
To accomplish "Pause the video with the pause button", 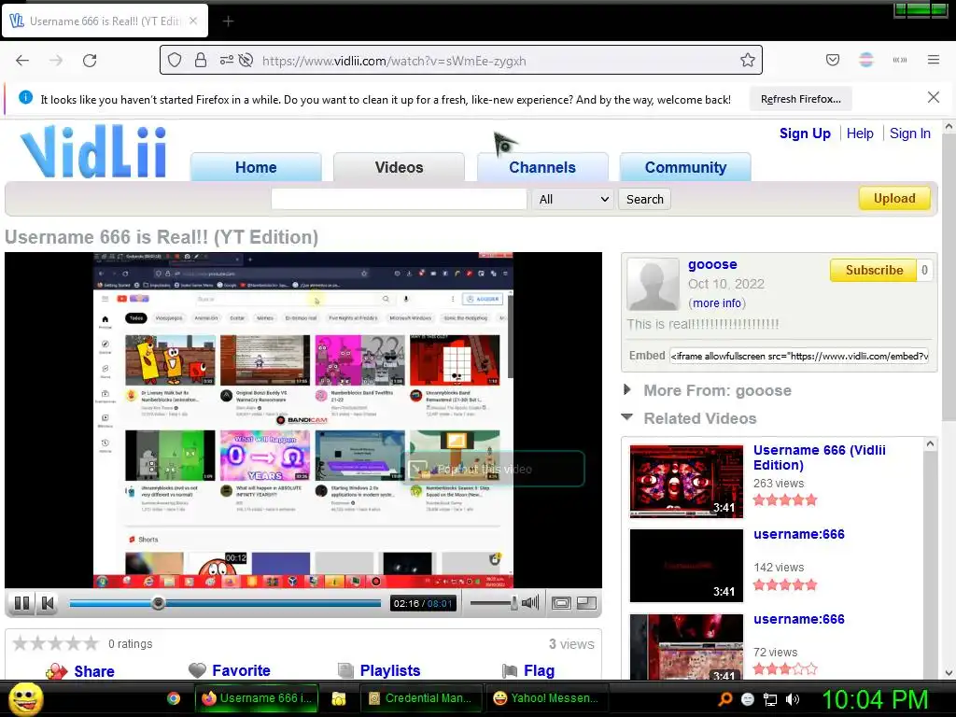I will (22, 603).
